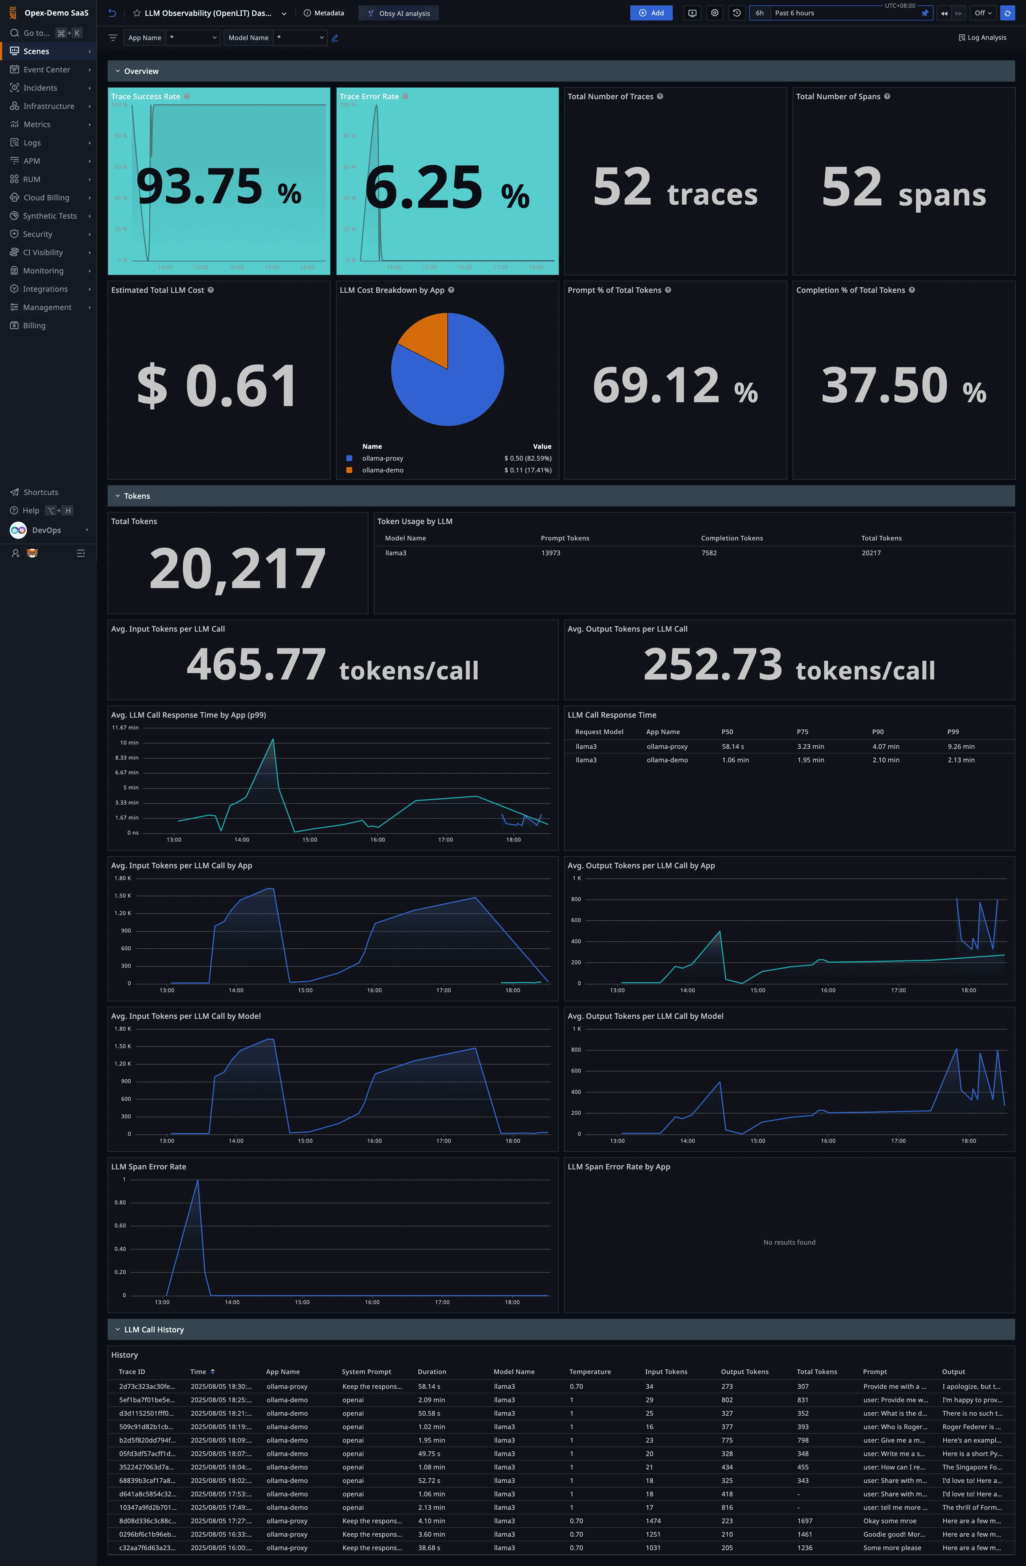
Task: Collapse the sidebar with the fold icon
Action: tap(80, 553)
